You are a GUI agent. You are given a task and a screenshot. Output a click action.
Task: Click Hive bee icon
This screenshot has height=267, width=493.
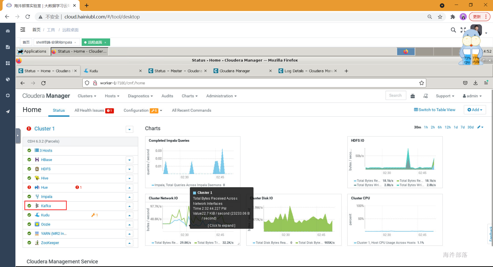[x=37, y=178]
